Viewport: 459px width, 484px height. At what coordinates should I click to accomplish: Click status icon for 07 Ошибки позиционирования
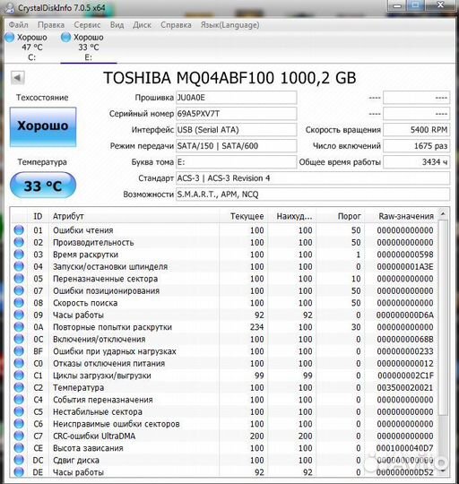[x=19, y=290]
